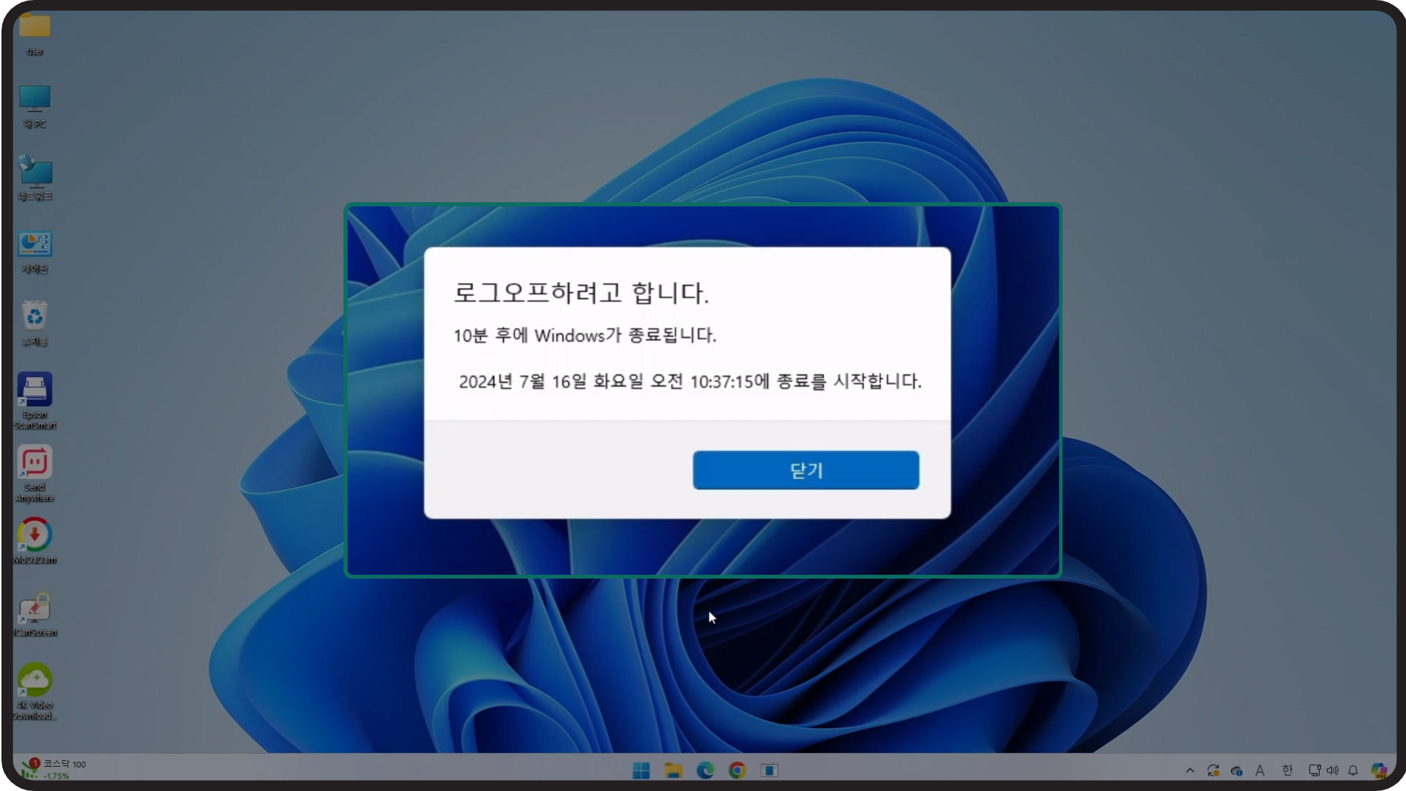Select the 휴지통 recycle bin icon
The image size is (1406, 791).
click(x=34, y=317)
